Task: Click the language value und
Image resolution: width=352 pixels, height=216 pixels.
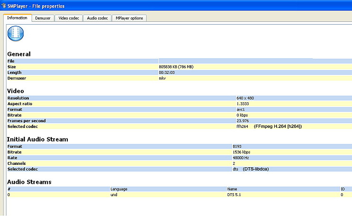Action: point(114,195)
